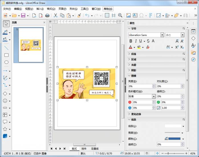
Task: Toggle Italic formatting in the character section
Action: coord(136,41)
